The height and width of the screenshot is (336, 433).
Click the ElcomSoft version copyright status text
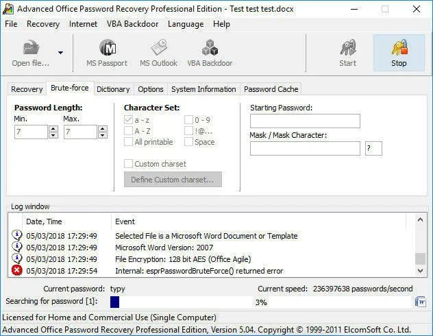click(x=206, y=330)
